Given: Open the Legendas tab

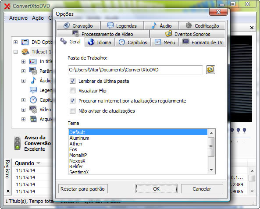Looking at the screenshot, I should click(122, 25).
